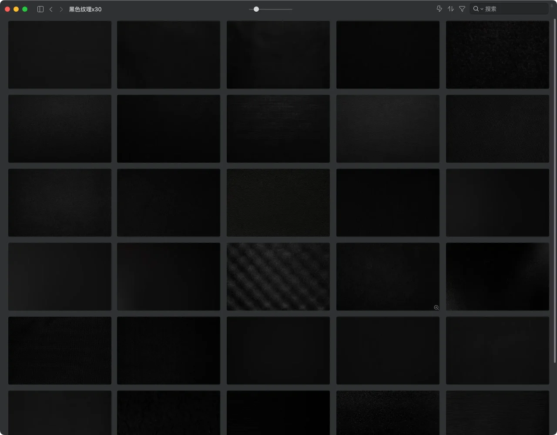This screenshot has width=557, height=435.
Task: Click the thumbnail size slider
Action: tap(271, 9)
